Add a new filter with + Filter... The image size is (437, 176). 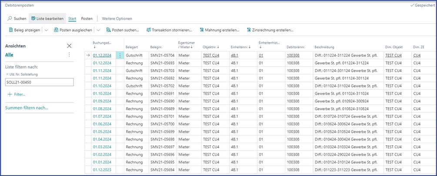pos(17,94)
